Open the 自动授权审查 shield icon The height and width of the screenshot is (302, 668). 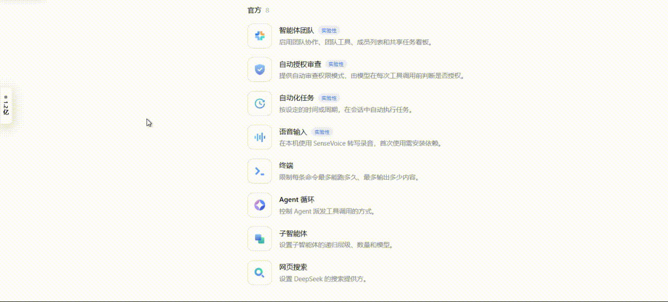(259, 69)
